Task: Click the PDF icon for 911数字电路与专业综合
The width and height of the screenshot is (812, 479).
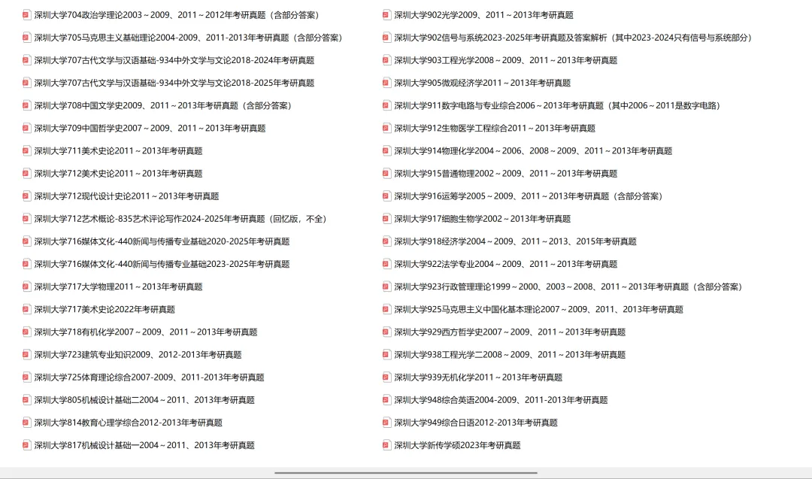Action: [386, 105]
